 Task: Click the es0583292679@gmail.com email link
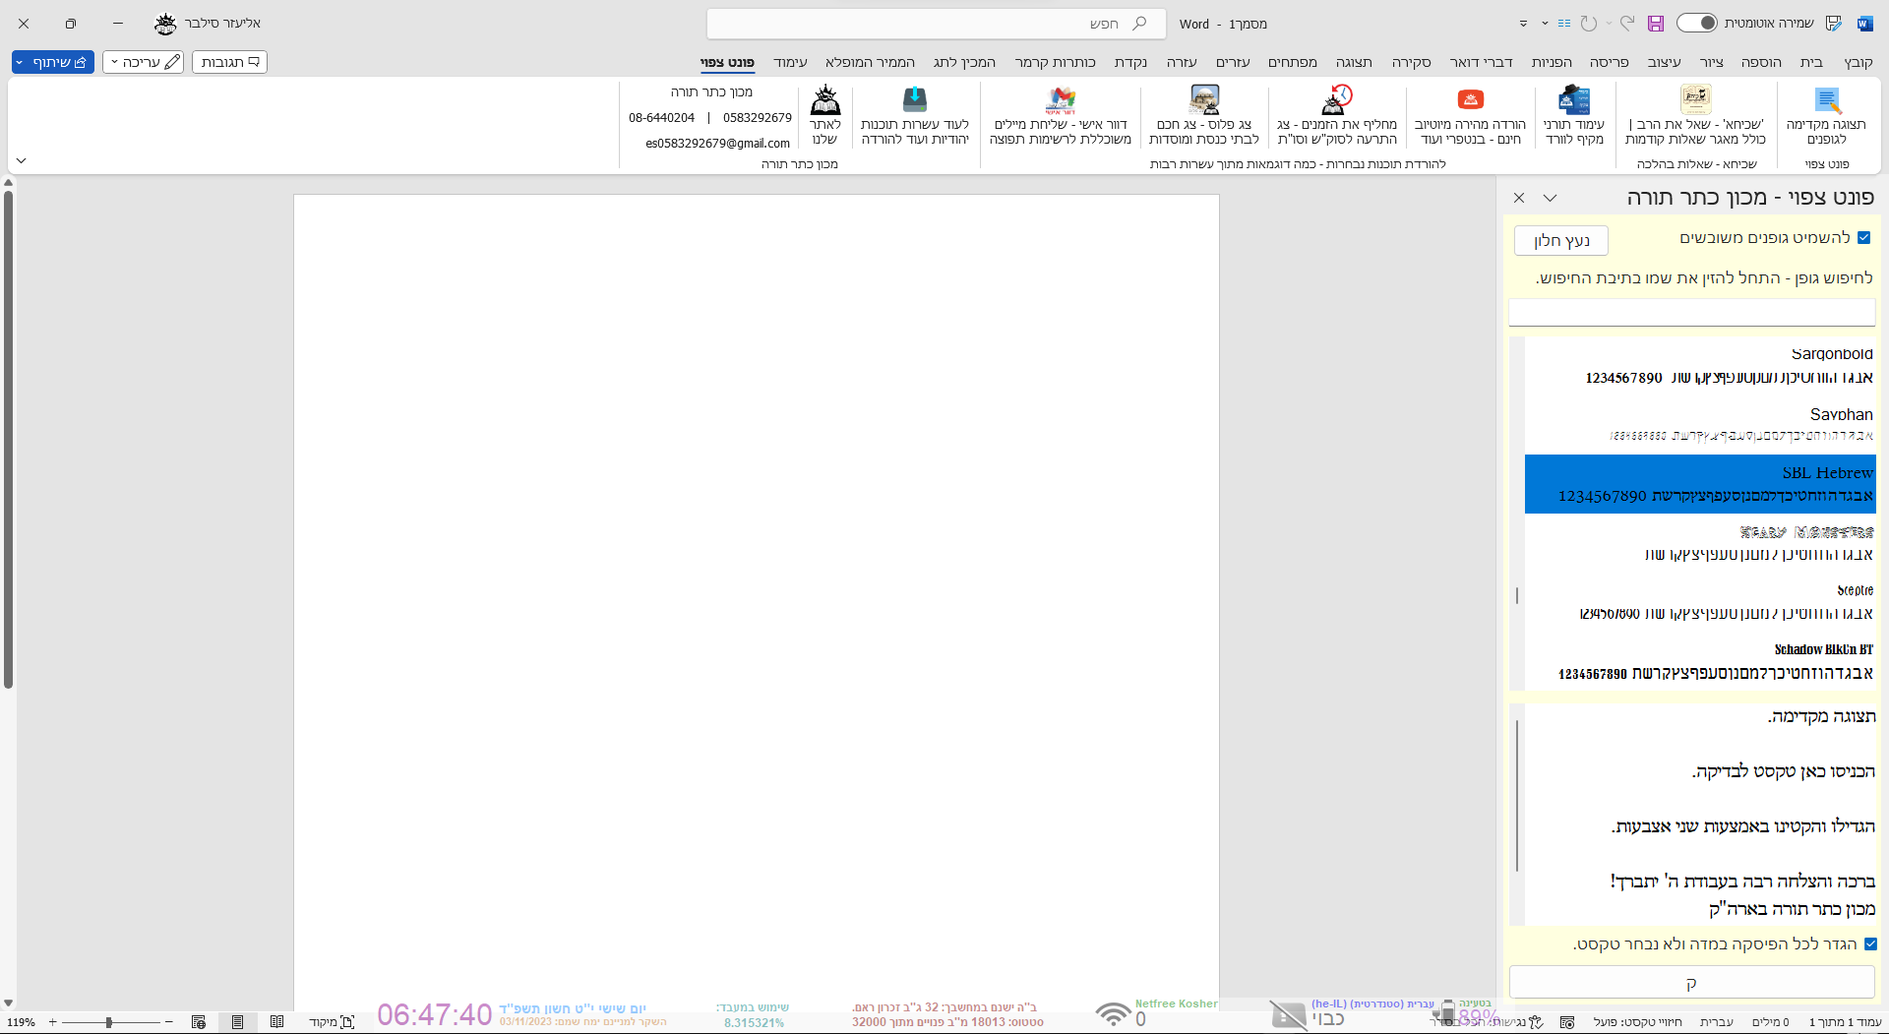[x=717, y=144]
